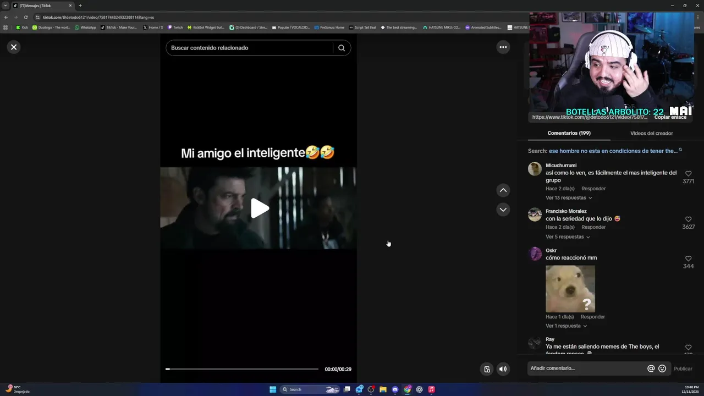Open the 'Animated Subtitles...' bookmark
This screenshot has height=396, width=704.
[483, 28]
